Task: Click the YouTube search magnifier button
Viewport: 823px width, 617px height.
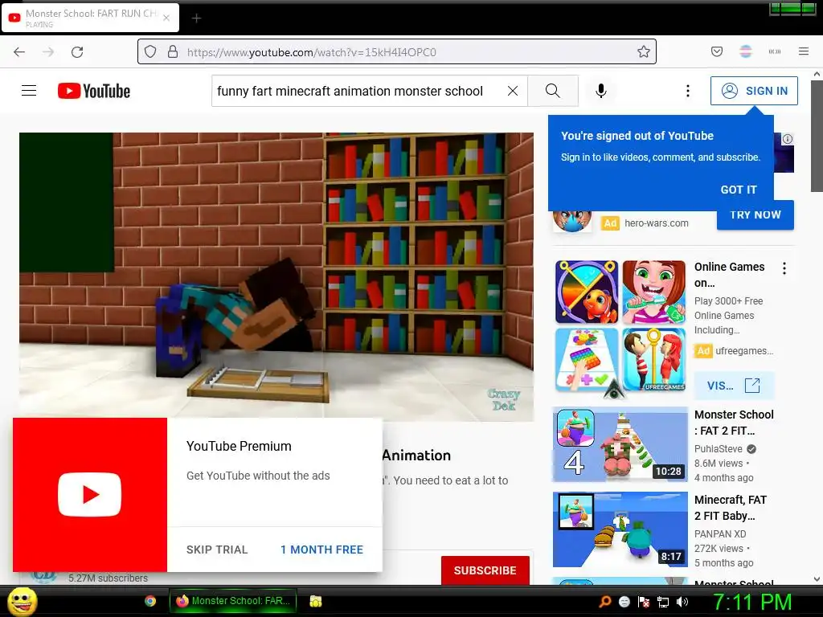Action: pos(553,91)
